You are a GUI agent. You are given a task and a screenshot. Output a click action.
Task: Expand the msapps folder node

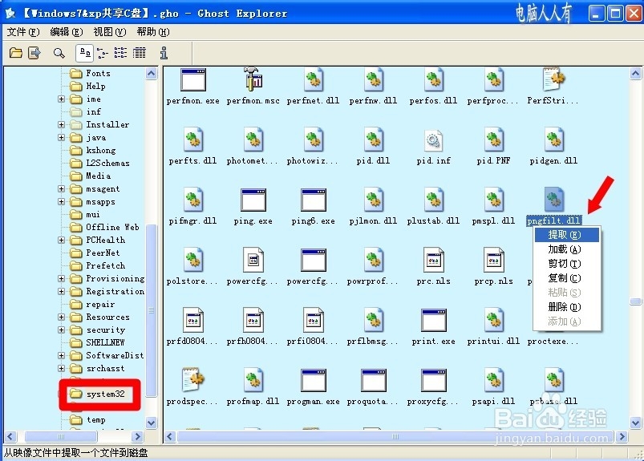pyautogui.click(x=61, y=201)
